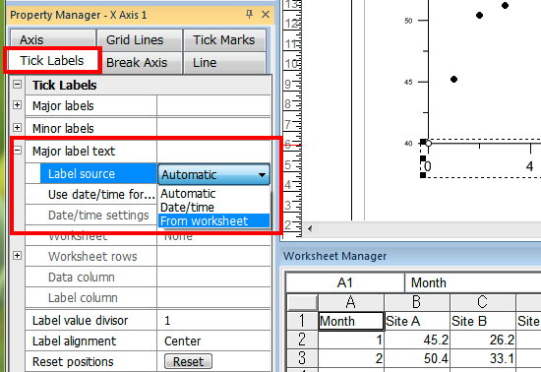Screen dimensions: 541x372
Task: Change the Label alignment Center value
Action: point(213,341)
